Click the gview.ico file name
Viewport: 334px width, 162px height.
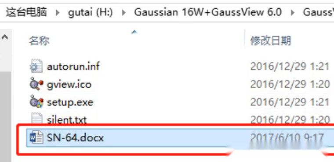pyautogui.click(x=69, y=85)
